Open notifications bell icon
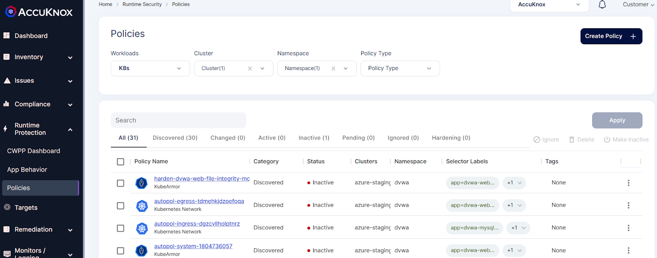 tap(602, 5)
